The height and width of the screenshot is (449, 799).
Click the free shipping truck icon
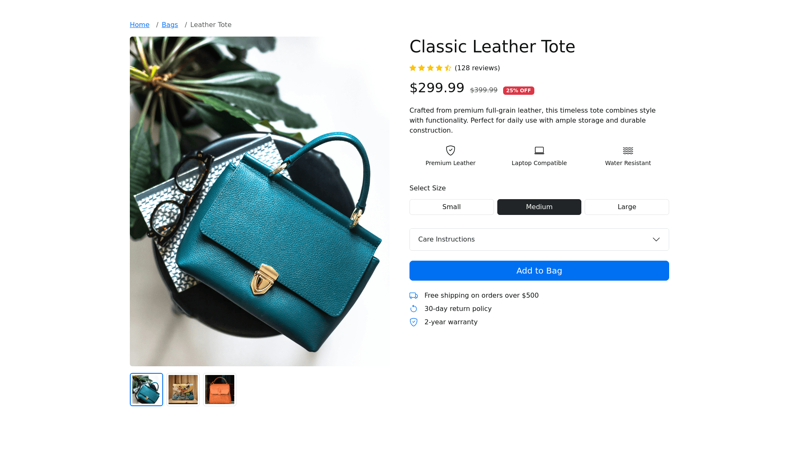[414, 296]
